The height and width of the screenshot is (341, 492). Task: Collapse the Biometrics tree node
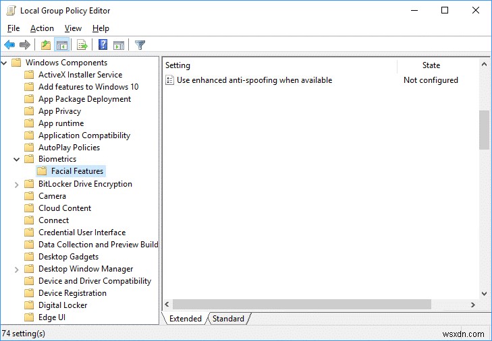click(x=17, y=159)
